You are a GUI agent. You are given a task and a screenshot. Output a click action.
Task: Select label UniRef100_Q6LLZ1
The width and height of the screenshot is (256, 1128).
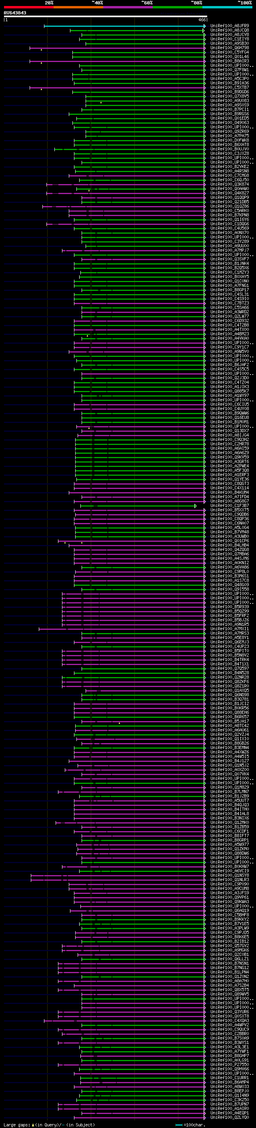[230, 959]
